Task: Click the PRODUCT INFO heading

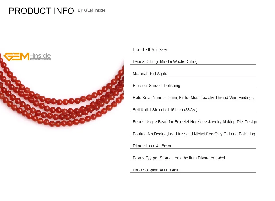Action: tap(41, 11)
